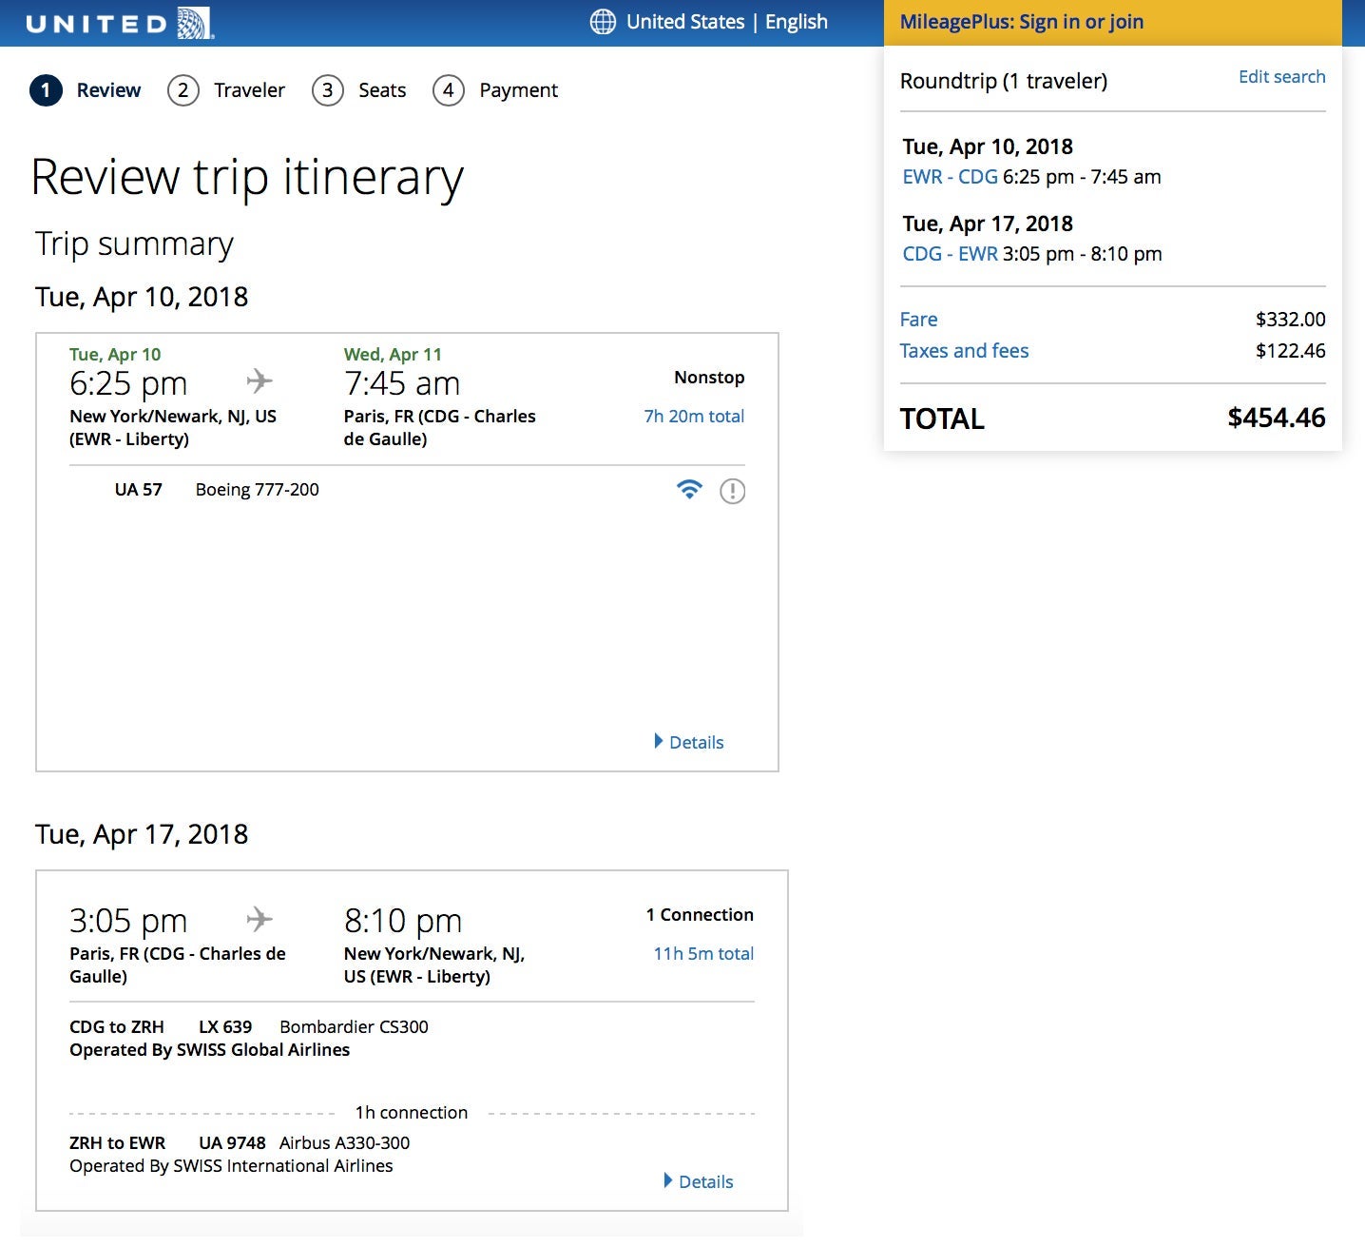Go to the Seats step
The height and width of the screenshot is (1247, 1365).
[x=381, y=90]
